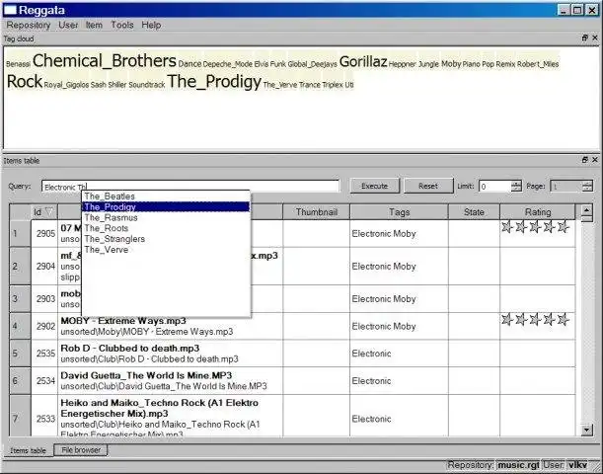Click table scrollbar down arrow
Viewport: 603px width, 474px height.
[586, 430]
